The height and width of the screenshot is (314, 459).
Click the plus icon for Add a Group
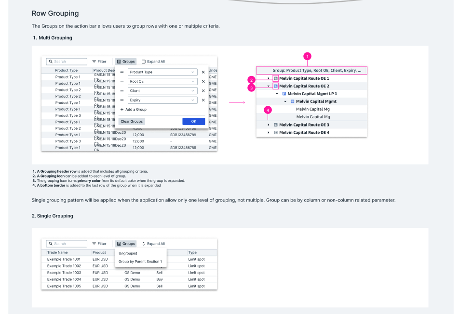pos(122,110)
